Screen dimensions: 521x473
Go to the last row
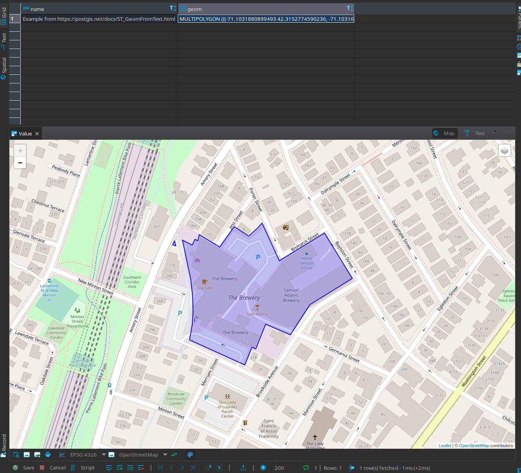193,468
